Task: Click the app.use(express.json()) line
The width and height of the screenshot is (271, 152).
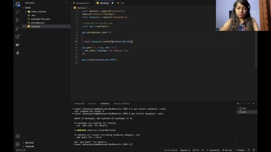Action: point(97,33)
